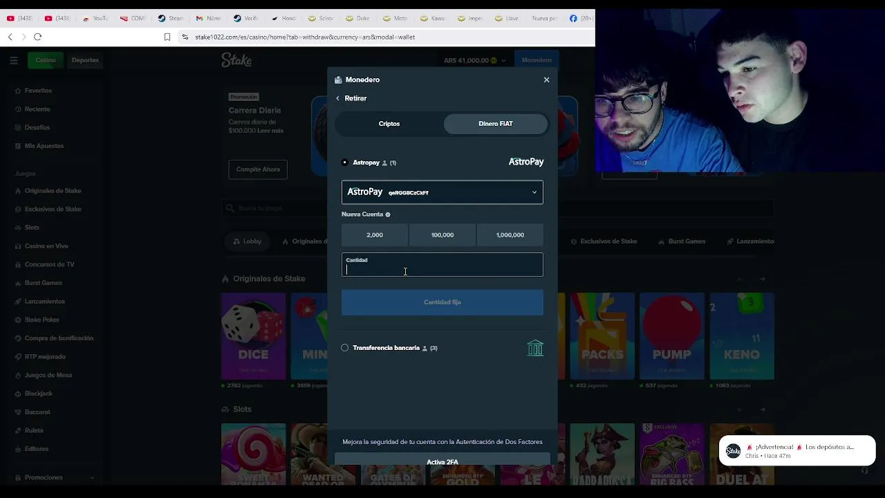
Task: Open the Leer más promotion link
Action: coord(270,131)
